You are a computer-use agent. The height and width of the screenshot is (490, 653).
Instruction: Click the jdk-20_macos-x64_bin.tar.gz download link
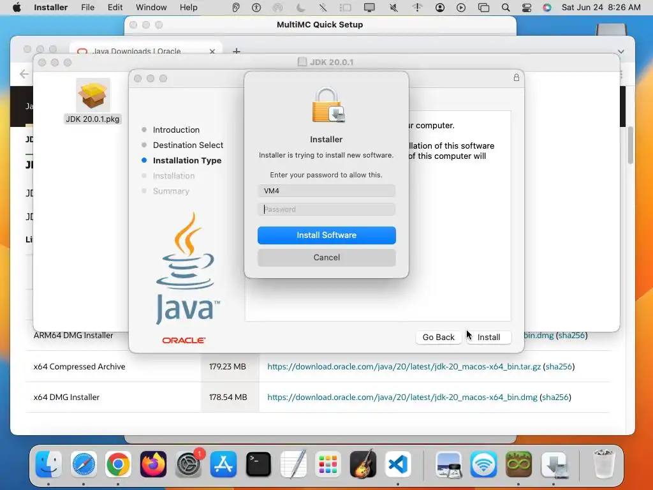click(404, 367)
